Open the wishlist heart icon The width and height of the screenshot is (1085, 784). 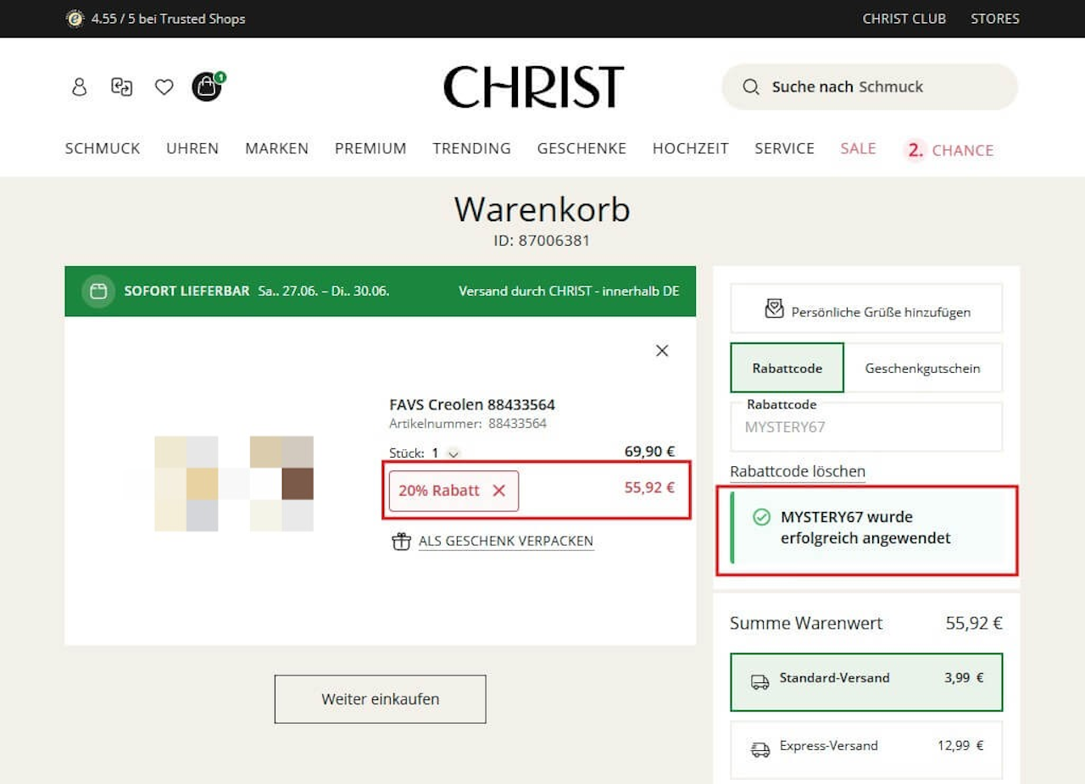tap(164, 86)
